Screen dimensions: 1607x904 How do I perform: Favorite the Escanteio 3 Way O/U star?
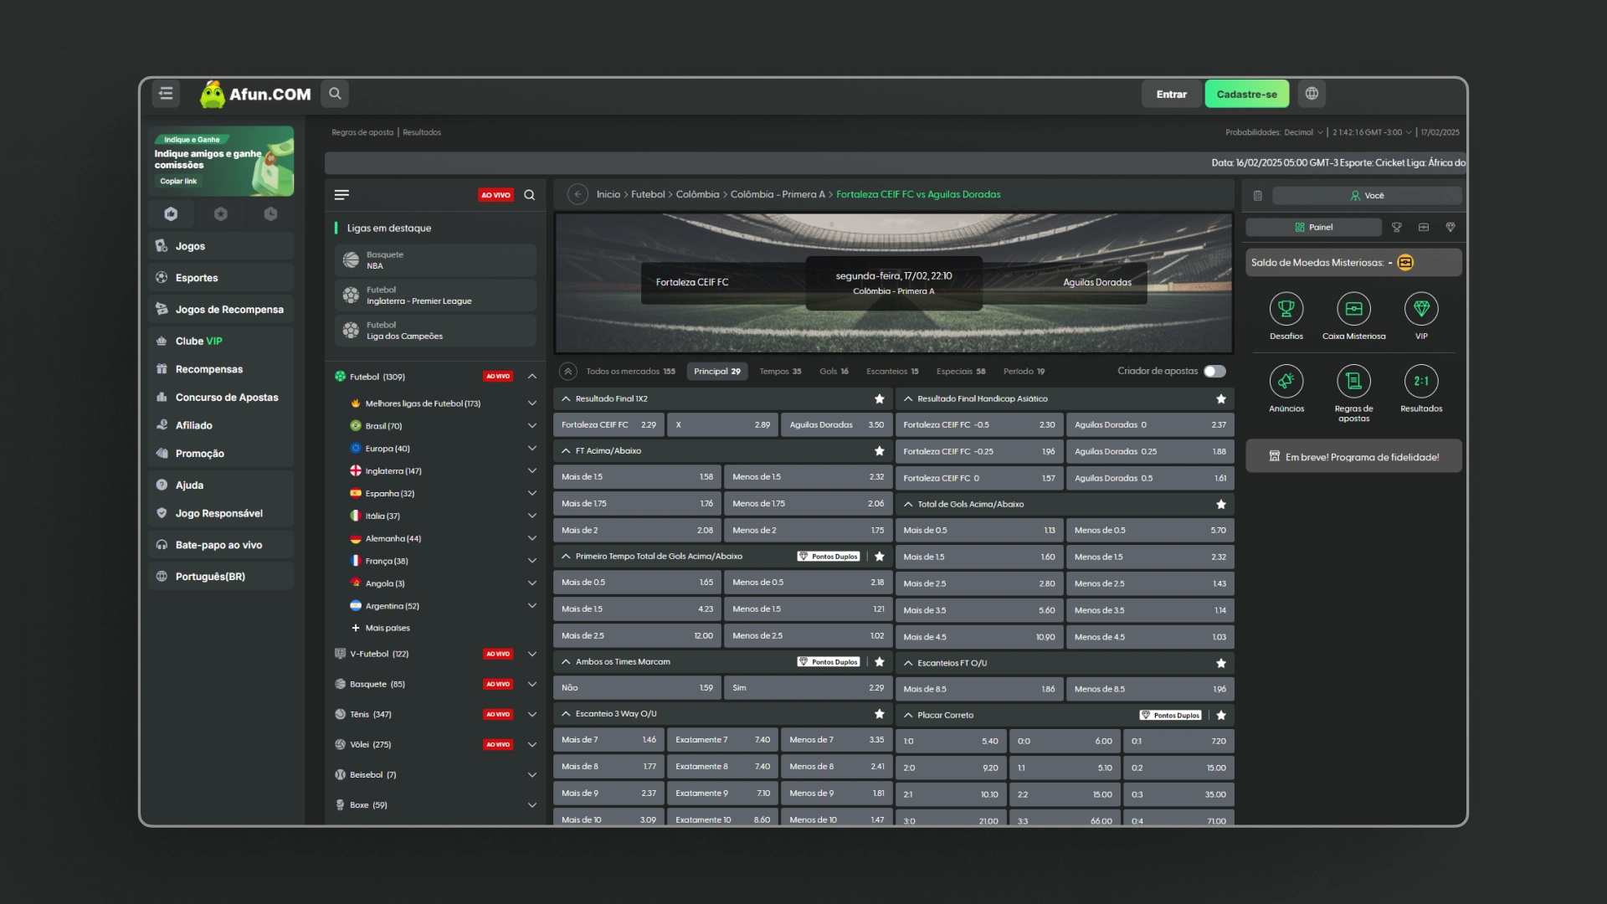click(879, 714)
